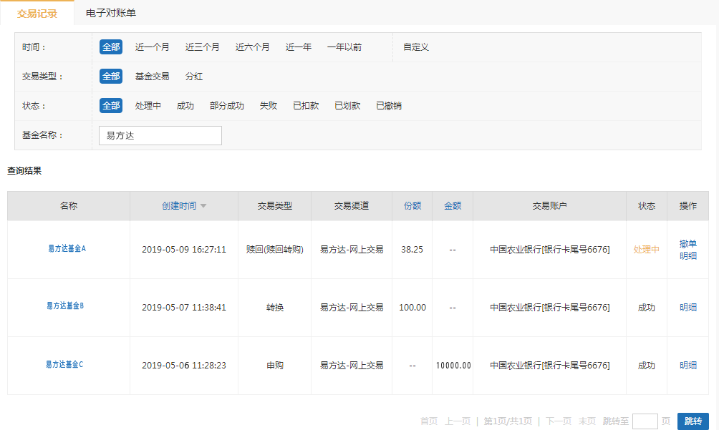Open 易方达基金C fund link
Image resolution: width=719 pixels, height=430 pixels.
(64, 364)
